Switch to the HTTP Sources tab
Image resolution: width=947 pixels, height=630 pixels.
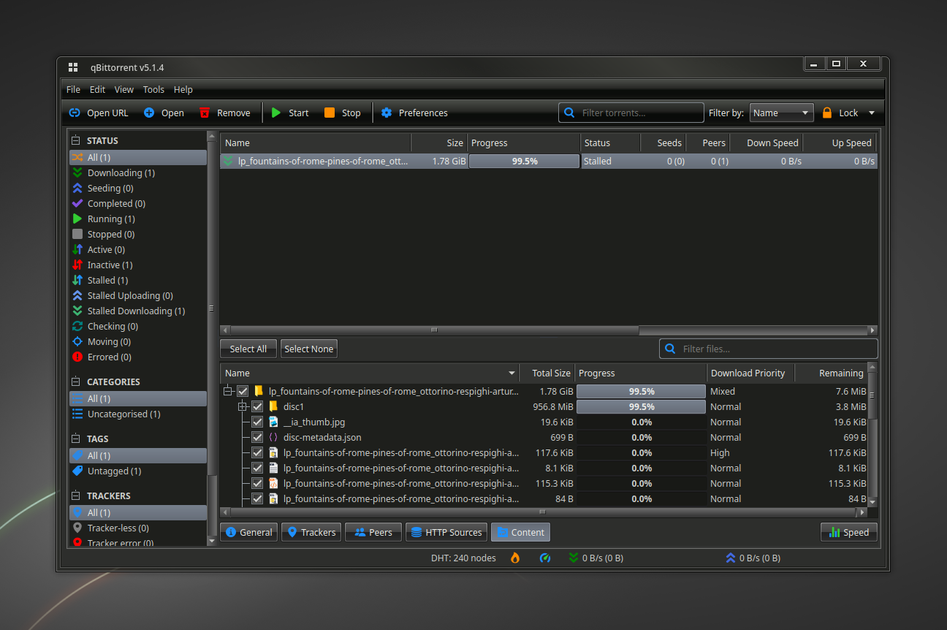tap(446, 532)
